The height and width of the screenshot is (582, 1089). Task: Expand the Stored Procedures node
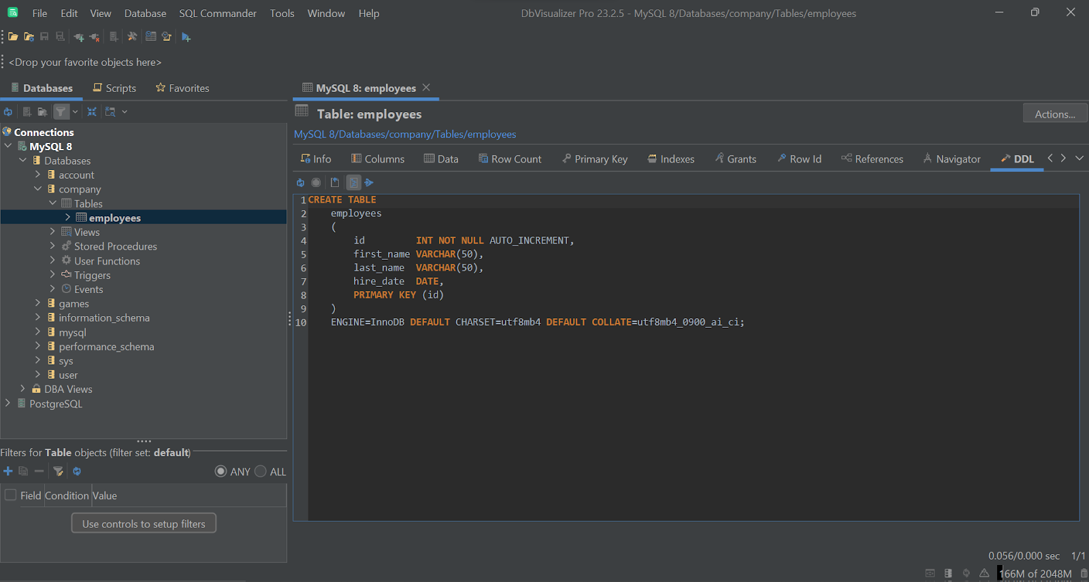(52, 246)
